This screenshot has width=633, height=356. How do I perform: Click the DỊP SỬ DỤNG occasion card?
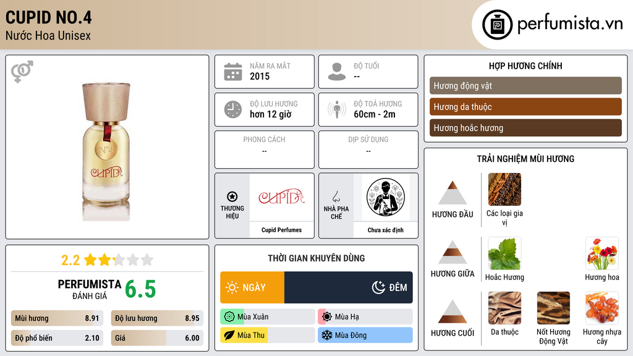(x=368, y=150)
